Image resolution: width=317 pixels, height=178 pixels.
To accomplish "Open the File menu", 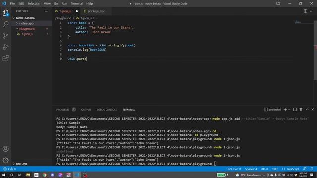I will click(12, 3).
